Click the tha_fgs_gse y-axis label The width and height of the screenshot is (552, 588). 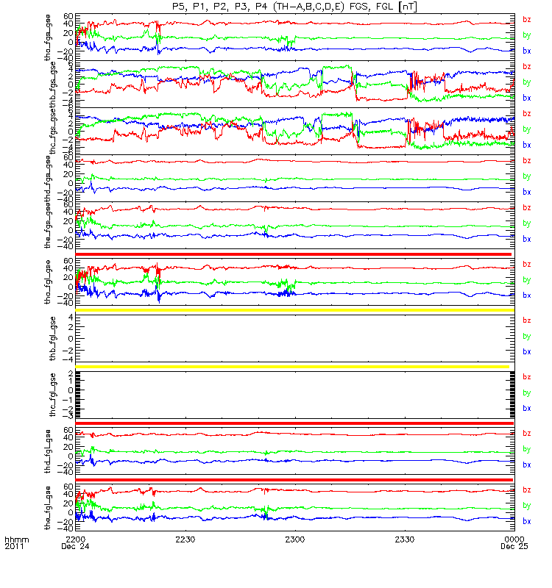pos(48,37)
